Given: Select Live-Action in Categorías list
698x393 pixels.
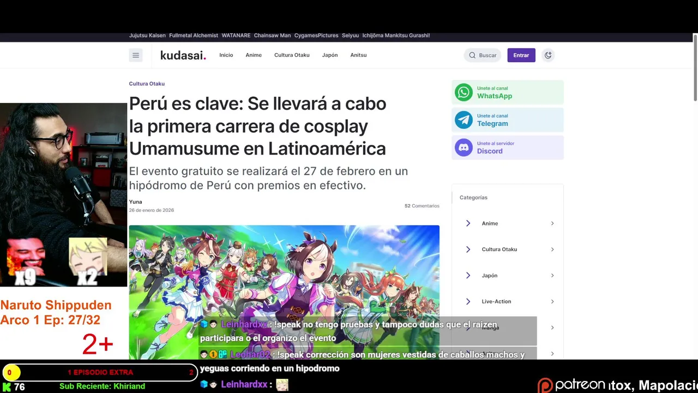Looking at the screenshot, I should pyautogui.click(x=496, y=301).
